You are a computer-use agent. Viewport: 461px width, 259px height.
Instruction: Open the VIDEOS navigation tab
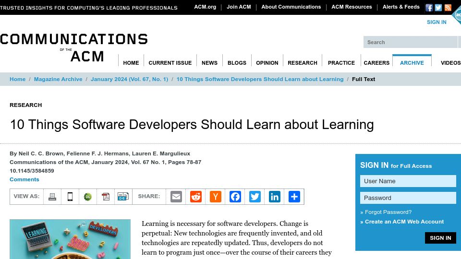click(x=450, y=63)
